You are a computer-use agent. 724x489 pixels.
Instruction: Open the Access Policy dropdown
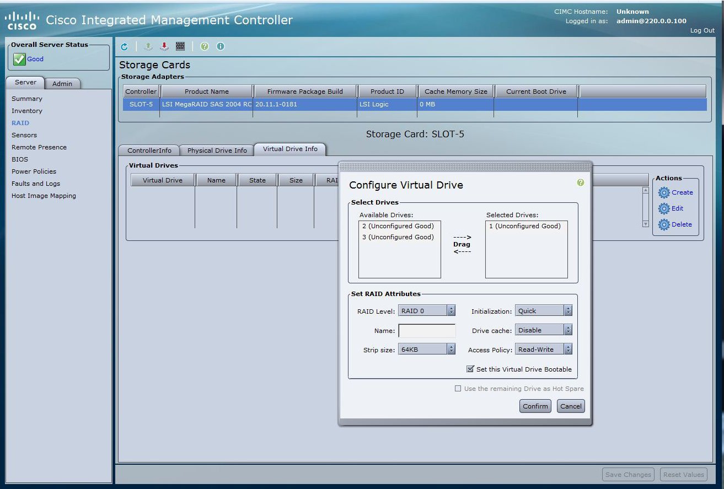pyautogui.click(x=544, y=349)
